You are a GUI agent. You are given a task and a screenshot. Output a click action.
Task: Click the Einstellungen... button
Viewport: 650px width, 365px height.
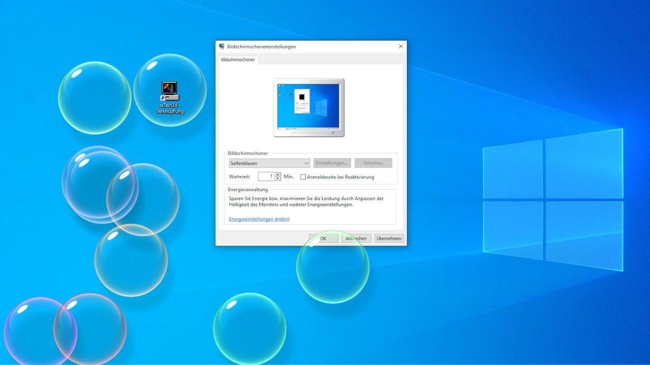pos(332,163)
